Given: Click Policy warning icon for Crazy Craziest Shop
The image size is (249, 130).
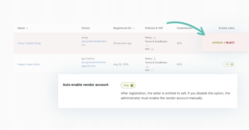Looking at the screenshot, I should [x=155, y=38].
